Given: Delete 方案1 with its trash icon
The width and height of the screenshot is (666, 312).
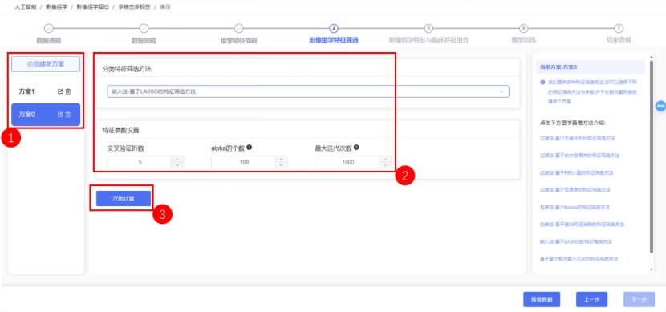Looking at the screenshot, I should [68, 91].
